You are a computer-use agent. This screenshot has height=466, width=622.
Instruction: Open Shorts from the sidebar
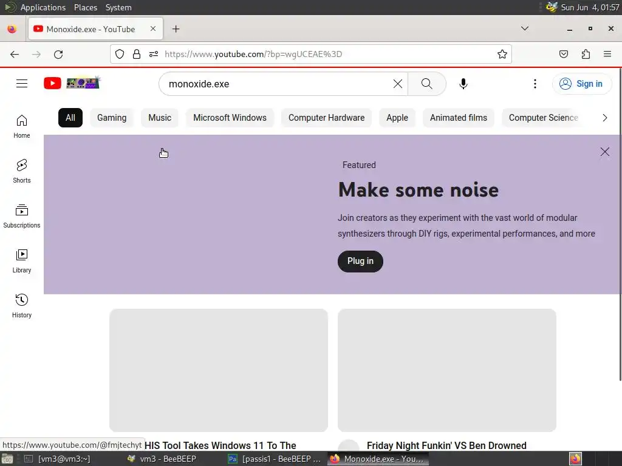click(x=22, y=171)
